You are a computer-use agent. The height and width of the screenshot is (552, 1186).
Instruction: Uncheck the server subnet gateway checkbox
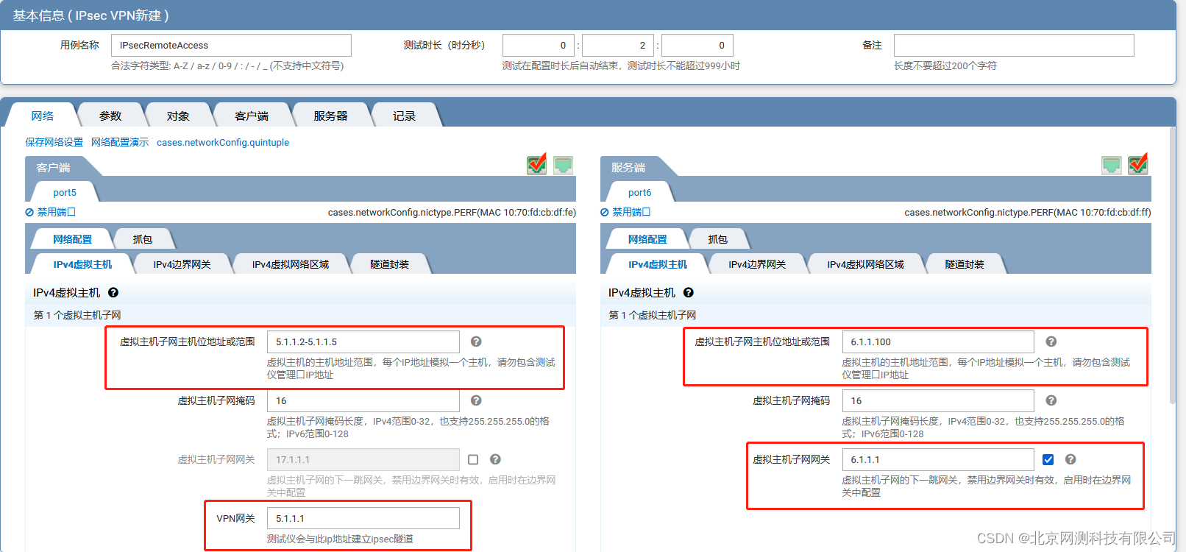point(1048,459)
